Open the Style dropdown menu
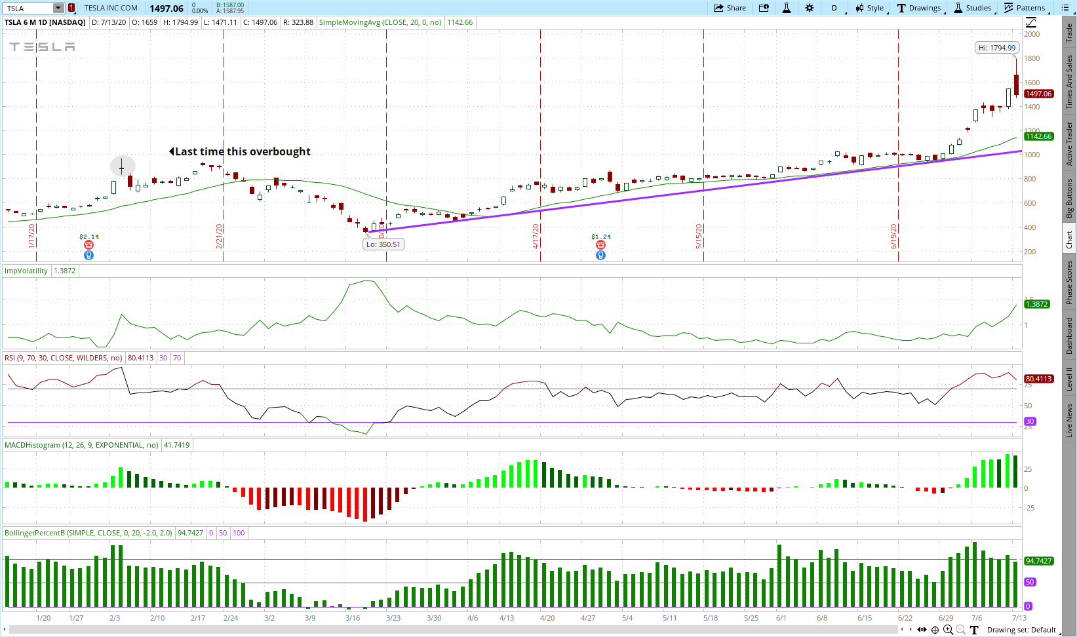The image size is (1077, 637). pyautogui.click(x=869, y=8)
